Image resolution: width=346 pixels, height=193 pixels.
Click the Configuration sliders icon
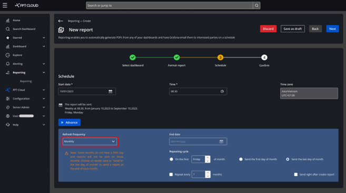point(8,98)
